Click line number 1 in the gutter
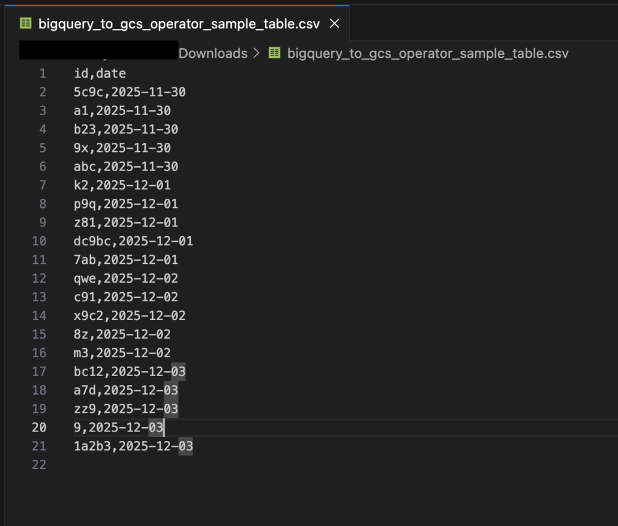 (42, 74)
